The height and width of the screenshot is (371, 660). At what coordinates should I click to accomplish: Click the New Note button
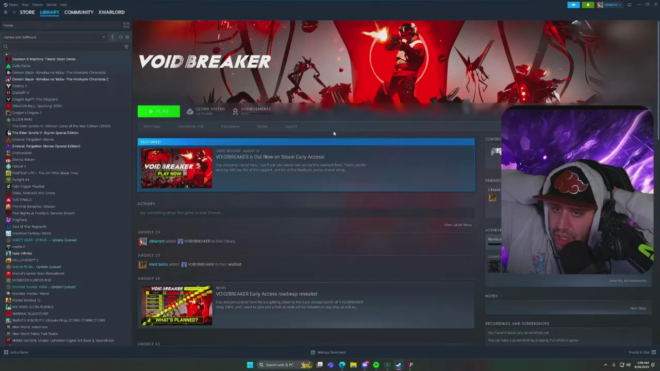pos(638,308)
